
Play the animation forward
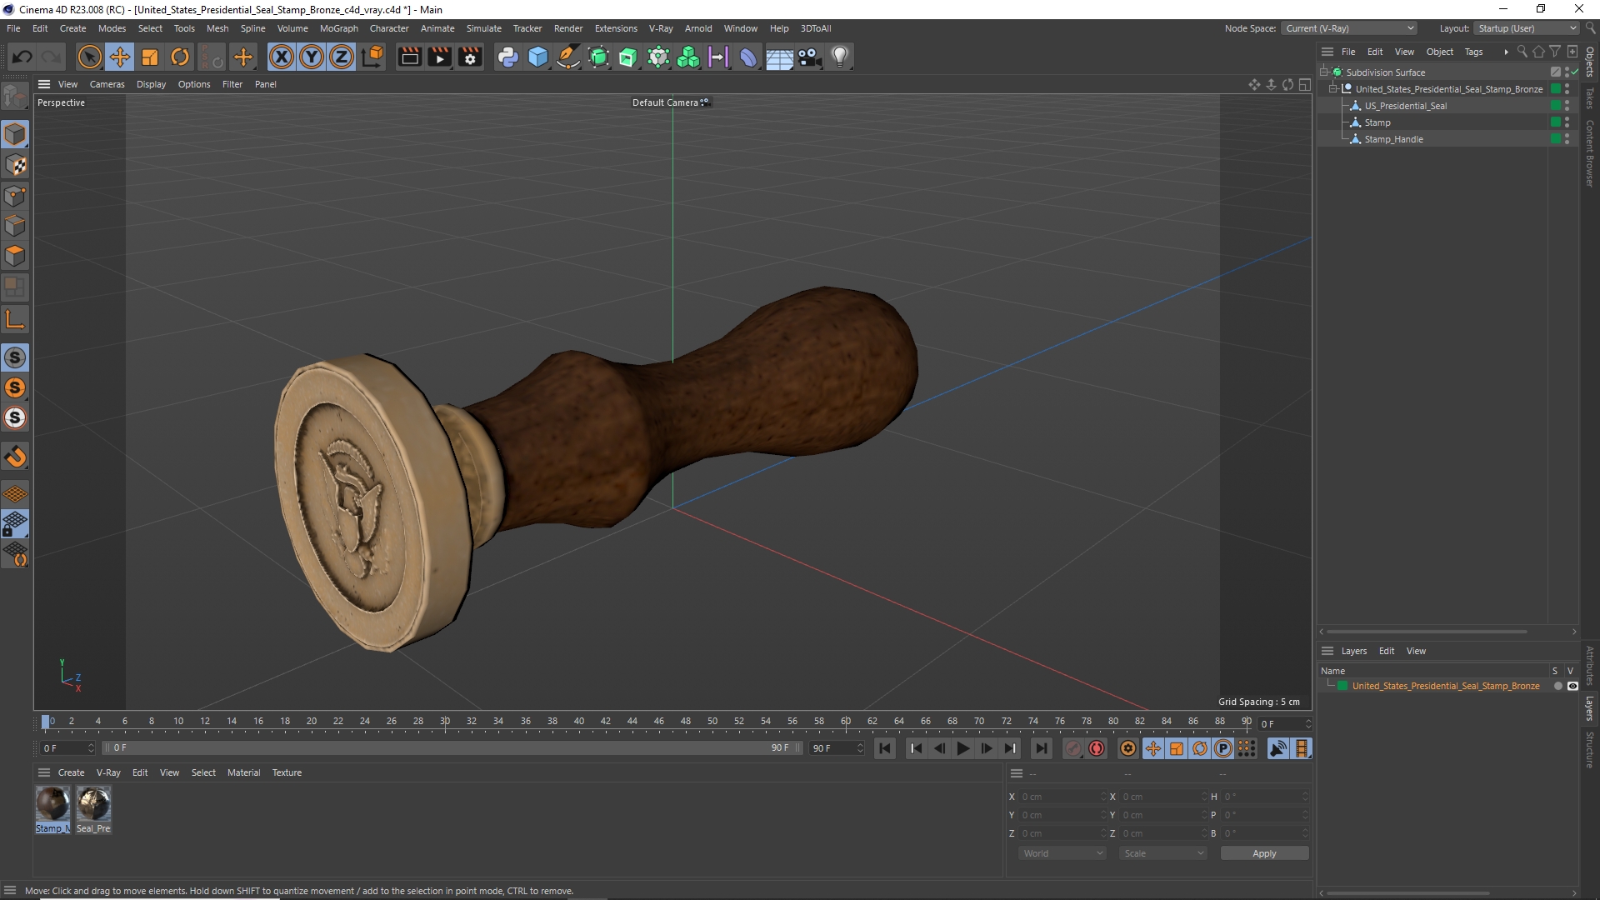coord(962,748)
